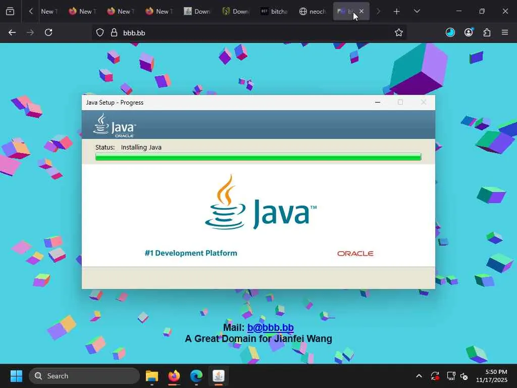The width and height of the screenshot is (517, 388).
Task: Open the blue circular toolbar extension icon
Action: [450, 32]
